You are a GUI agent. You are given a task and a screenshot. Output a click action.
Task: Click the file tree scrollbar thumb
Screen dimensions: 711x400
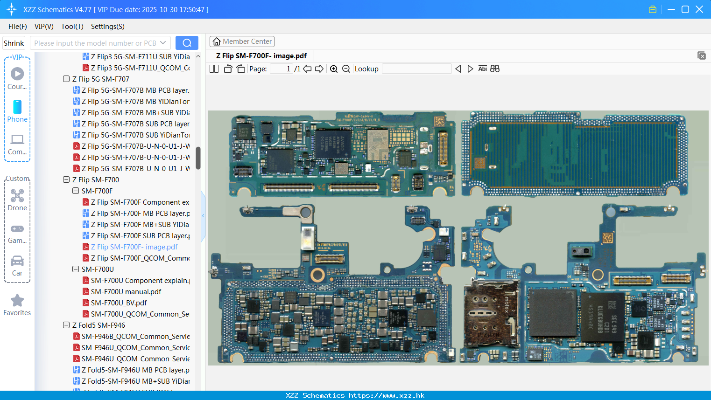click(198, 158)
